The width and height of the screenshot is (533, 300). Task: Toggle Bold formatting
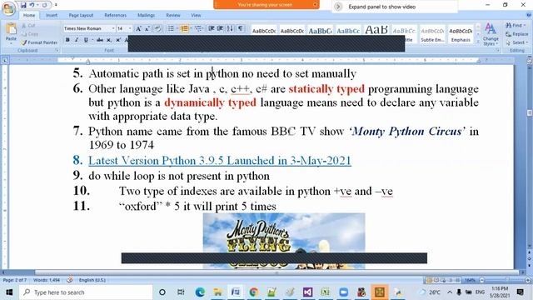(67, 40)
